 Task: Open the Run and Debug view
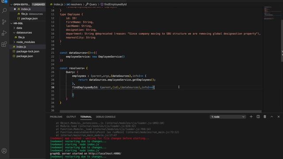(4, 33)
